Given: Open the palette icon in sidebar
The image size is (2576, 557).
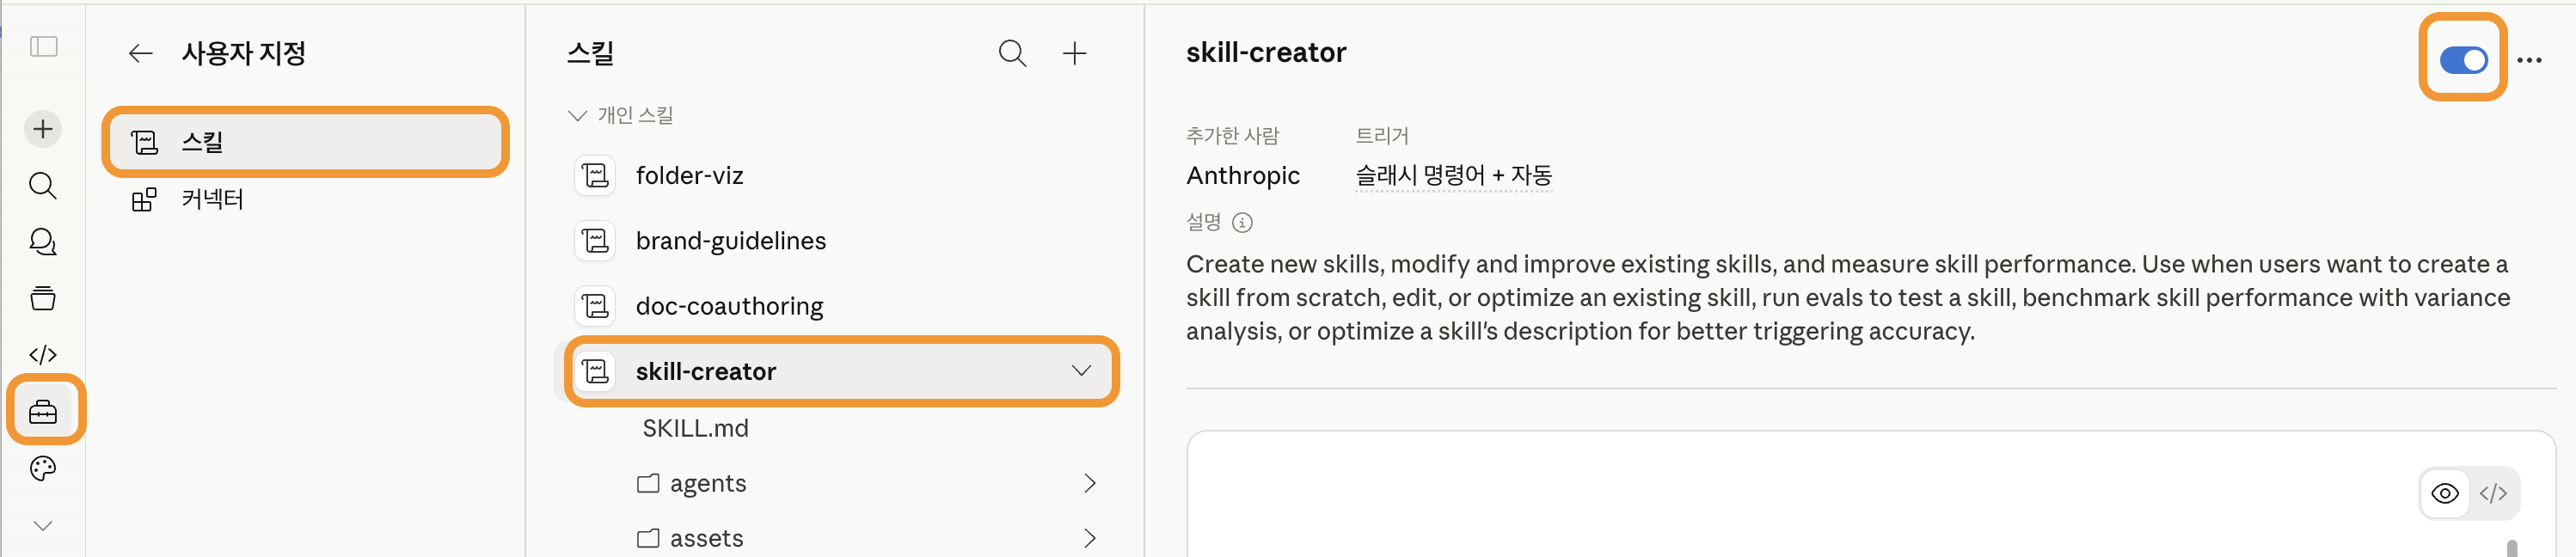Looking at the screenshot, I should coord(43,468).
